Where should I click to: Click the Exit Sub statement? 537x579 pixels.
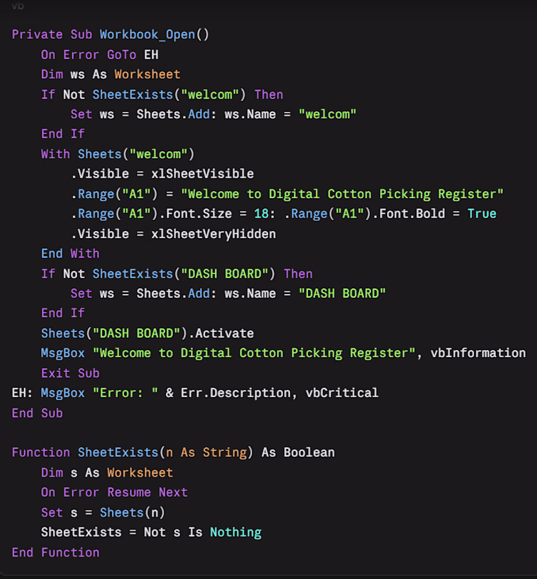[x=70, y=373]
